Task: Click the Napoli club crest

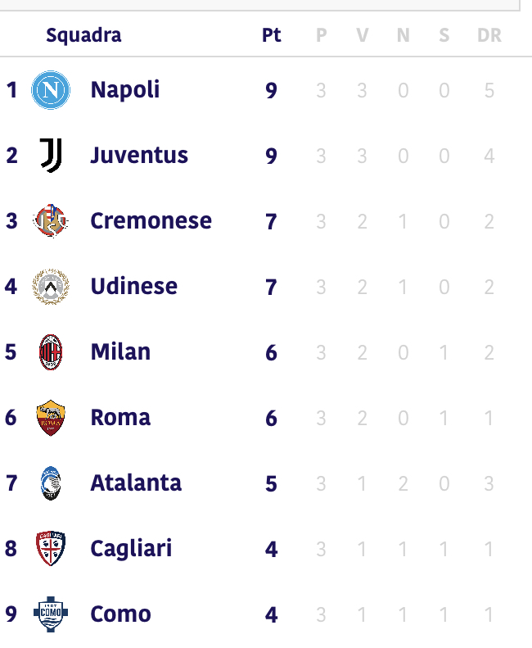Action: pos(51,89)
